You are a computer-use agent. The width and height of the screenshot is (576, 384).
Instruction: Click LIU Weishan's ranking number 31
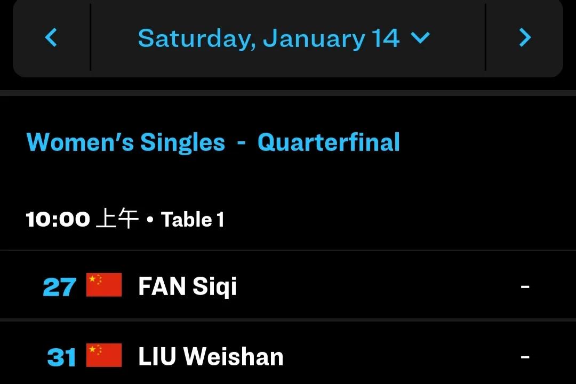click(61, 357)
